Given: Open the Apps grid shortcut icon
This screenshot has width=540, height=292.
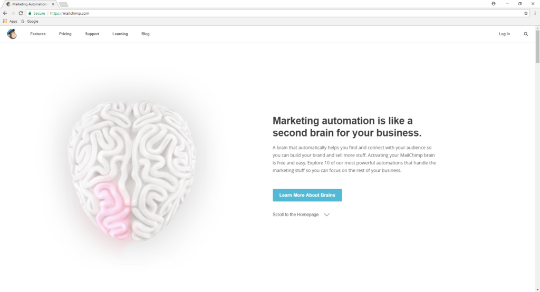Looking at the screenshot, I should [5, 22].
